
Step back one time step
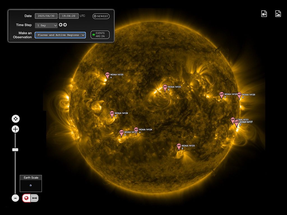(x=61, y=25)
